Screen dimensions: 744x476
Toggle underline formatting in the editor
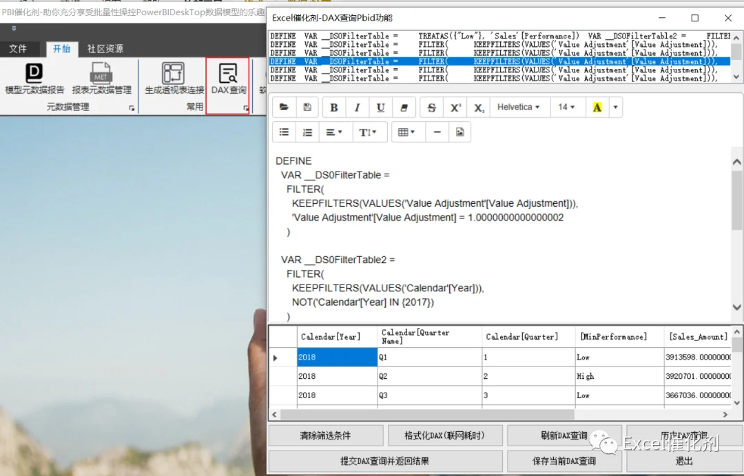380,107
